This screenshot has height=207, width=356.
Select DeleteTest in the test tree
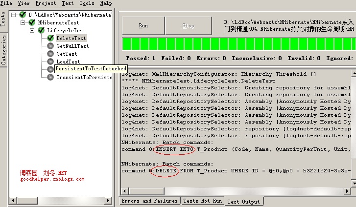(x=71, y=38)
